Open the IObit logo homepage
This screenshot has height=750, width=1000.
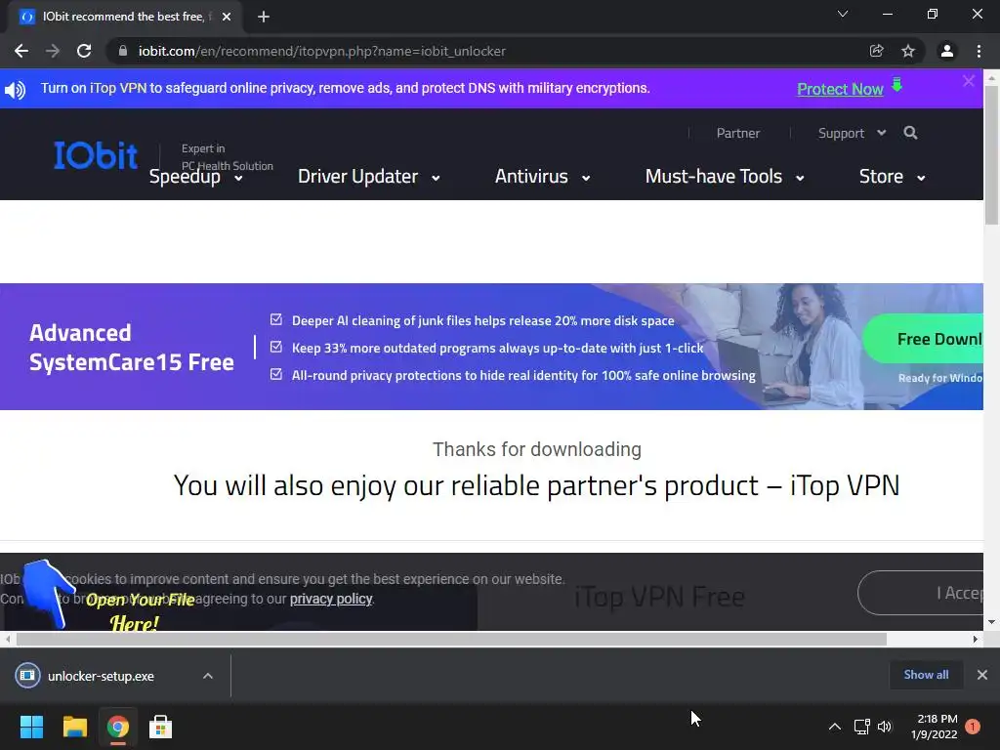96,155
